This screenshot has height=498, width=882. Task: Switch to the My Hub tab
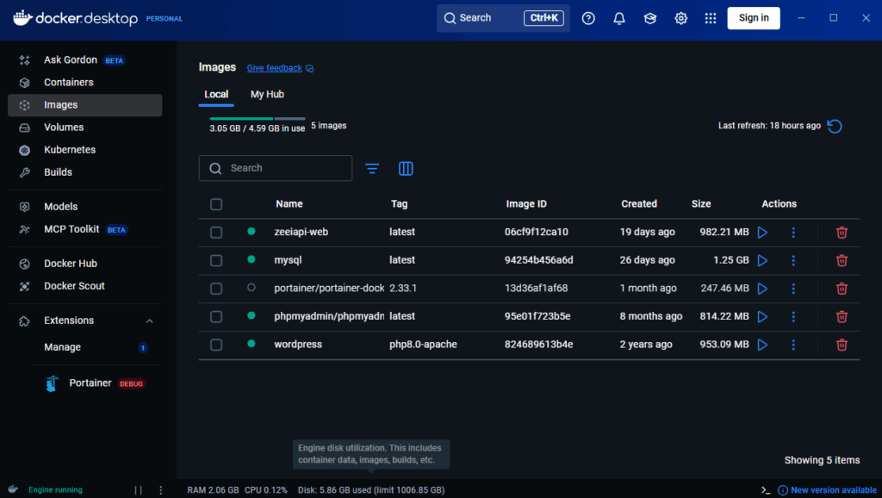pyautogui.click(x=267, y=95)
